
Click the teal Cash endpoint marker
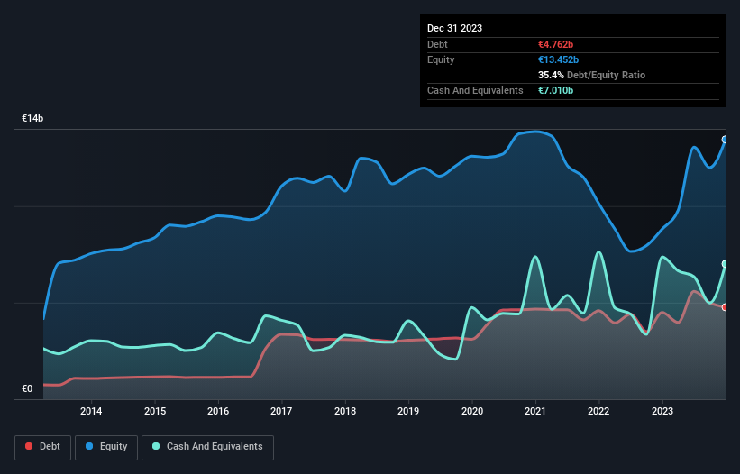tap(725, 264)
